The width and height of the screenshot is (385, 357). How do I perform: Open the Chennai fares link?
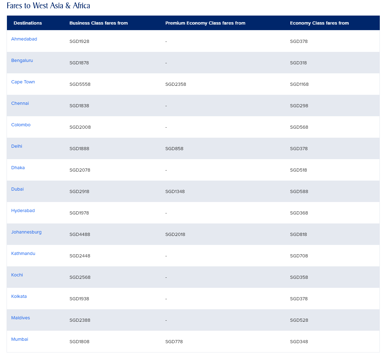pos(20,103)
